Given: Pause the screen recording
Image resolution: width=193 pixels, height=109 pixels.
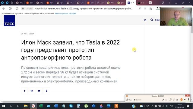Looking at the screenshot, I should pyautogui.click(x=129, y=100).
